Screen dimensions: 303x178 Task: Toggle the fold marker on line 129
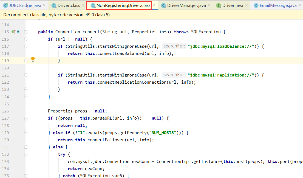(26, 132)
